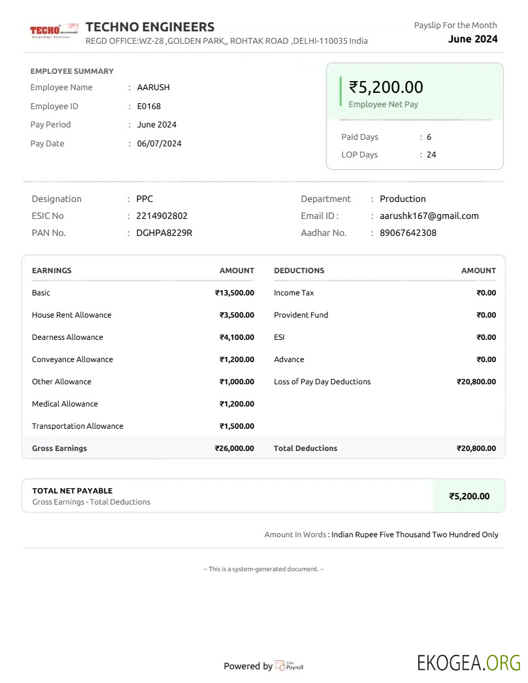Click the TECHNO ENGINEERS company heading
The width and height of the screenshot is (528, 683).
[x=150, y=27]
